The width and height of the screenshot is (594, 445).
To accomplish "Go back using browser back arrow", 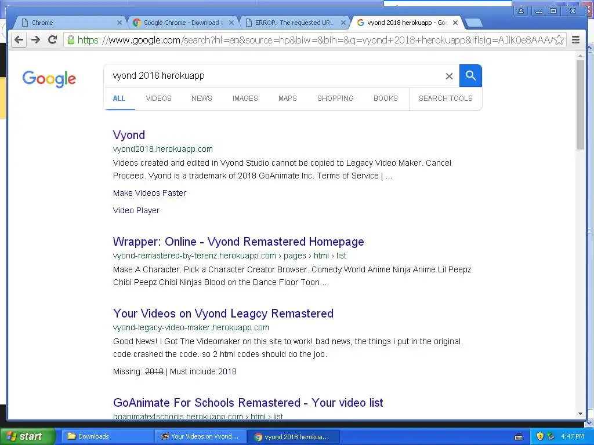I will point(19,40).
